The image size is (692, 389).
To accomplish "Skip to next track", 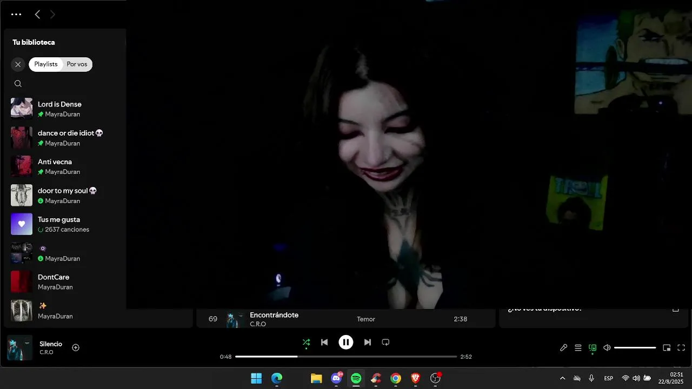I will 368,342.
